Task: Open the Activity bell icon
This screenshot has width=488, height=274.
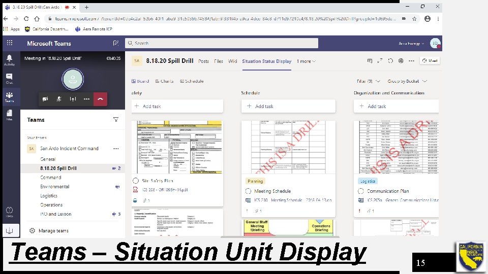Action: (x=9, y=60)
